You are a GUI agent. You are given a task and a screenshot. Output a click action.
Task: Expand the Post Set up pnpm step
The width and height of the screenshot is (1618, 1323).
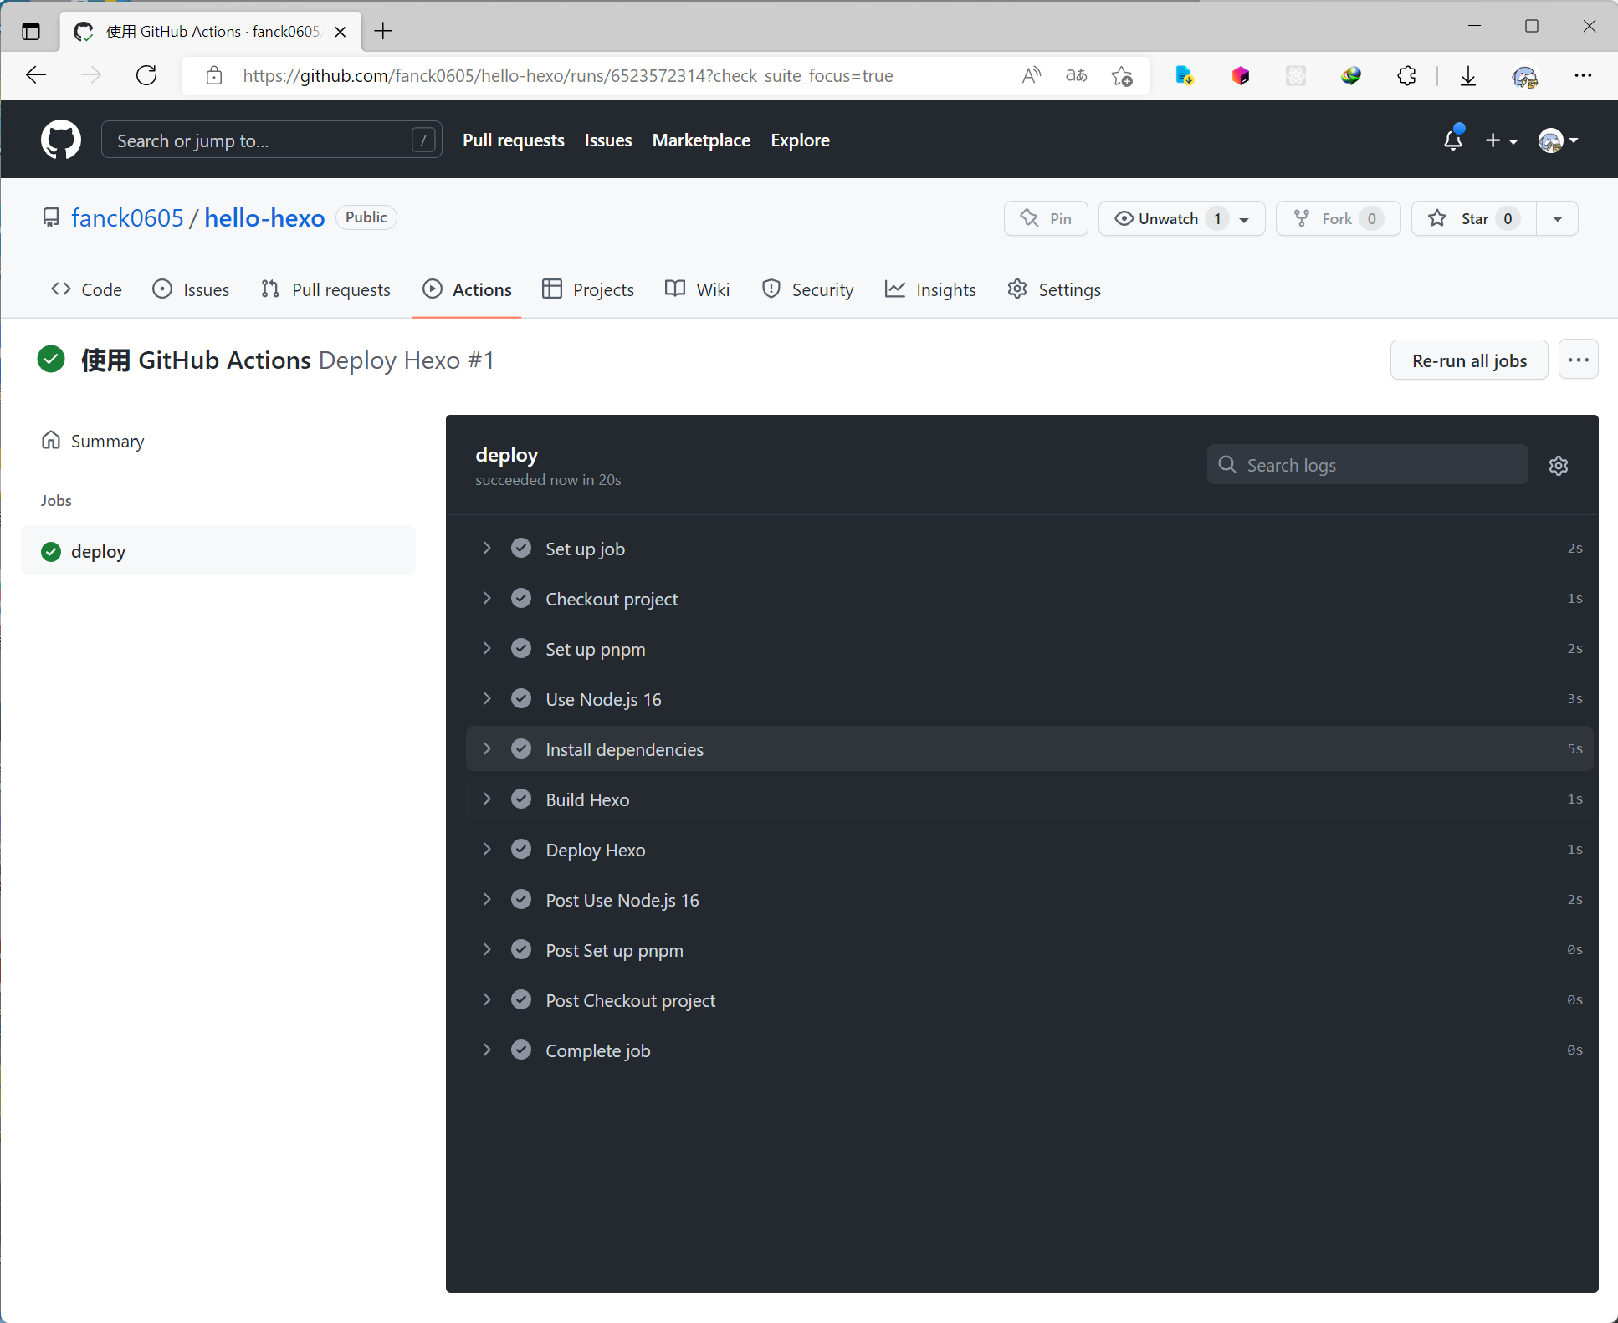pyautogui.click(x=1030, y=950)
